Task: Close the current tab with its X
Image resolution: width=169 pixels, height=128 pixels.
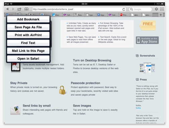Action: click(26, 15)
